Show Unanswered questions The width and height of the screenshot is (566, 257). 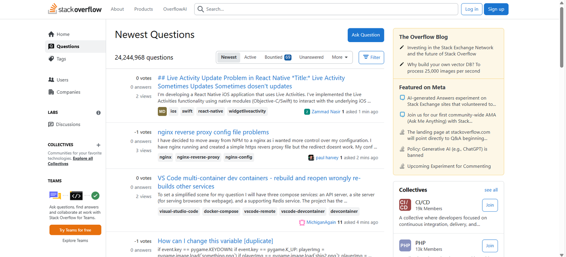pyautogui.click(x=311, y=57)
